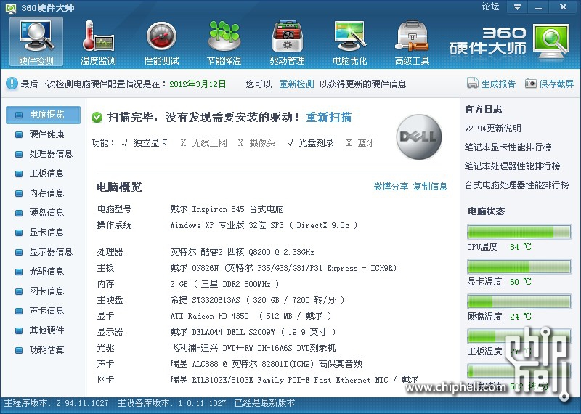Click the CPU温度 progress bar
Viewport: 581px width, 414px height.
(519, 232)
